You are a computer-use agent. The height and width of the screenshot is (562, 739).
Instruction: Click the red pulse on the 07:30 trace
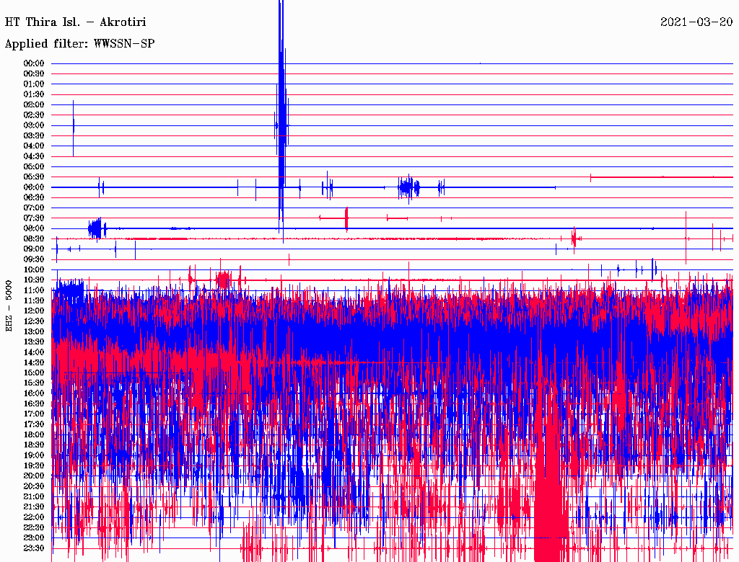point(346,218)
